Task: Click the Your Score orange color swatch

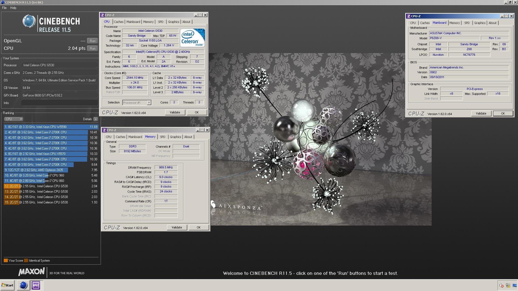Action: 6,261
